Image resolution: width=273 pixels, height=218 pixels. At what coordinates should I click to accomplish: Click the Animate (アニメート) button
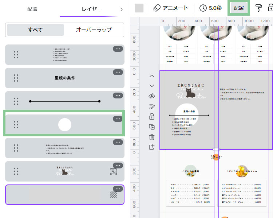(171, 8)
